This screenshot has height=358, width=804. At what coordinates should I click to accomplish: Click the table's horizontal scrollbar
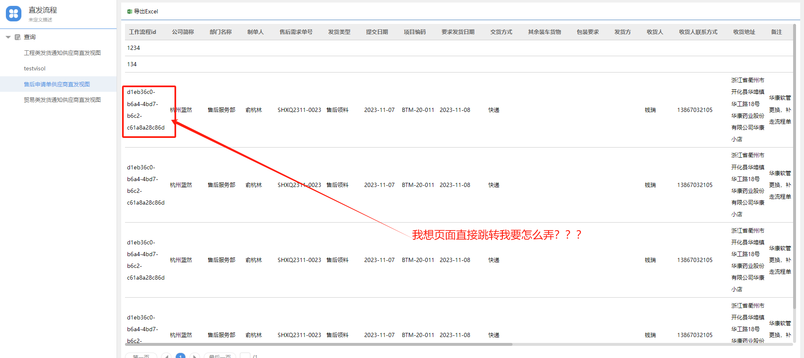pyautogui.click(x=319, y=344)
